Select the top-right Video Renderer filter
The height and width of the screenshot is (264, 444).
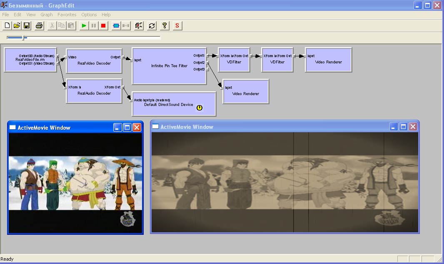coord(329,60)
